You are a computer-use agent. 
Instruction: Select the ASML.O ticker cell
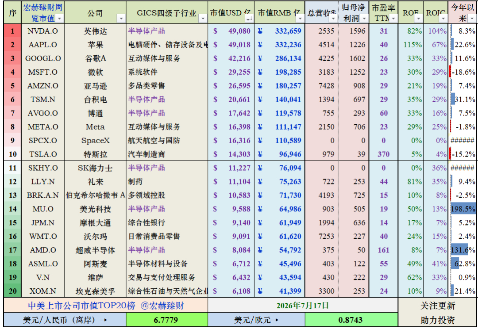click(x=42, y=264)
